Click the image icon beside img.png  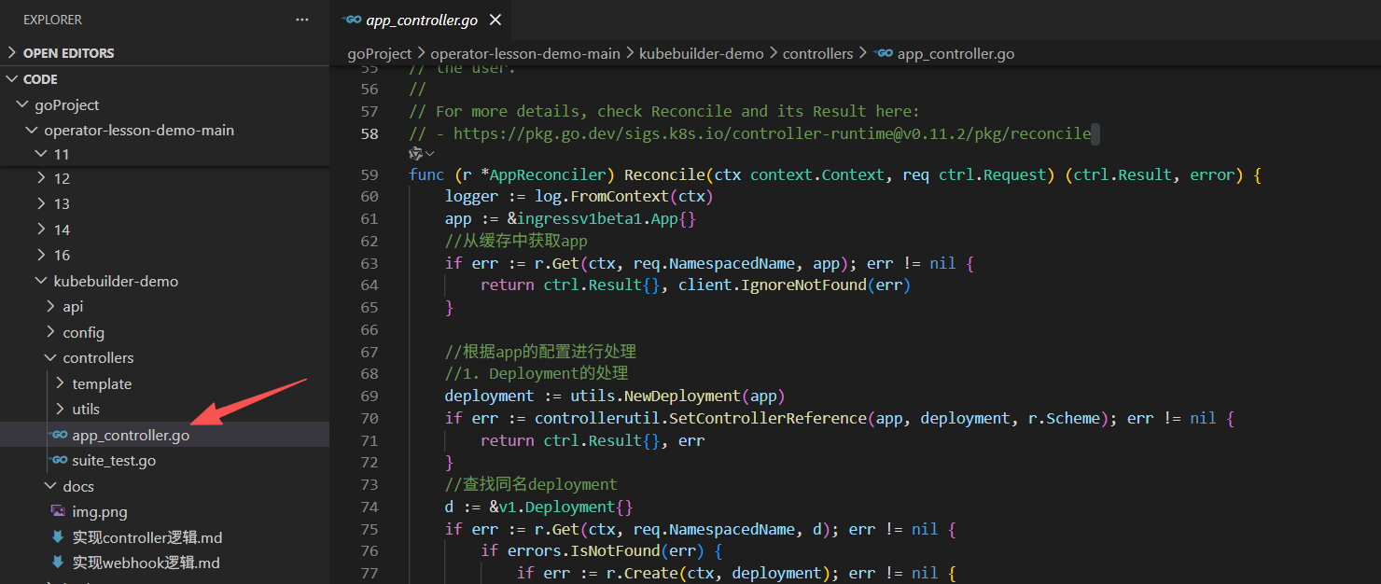(x=58, y=511)
